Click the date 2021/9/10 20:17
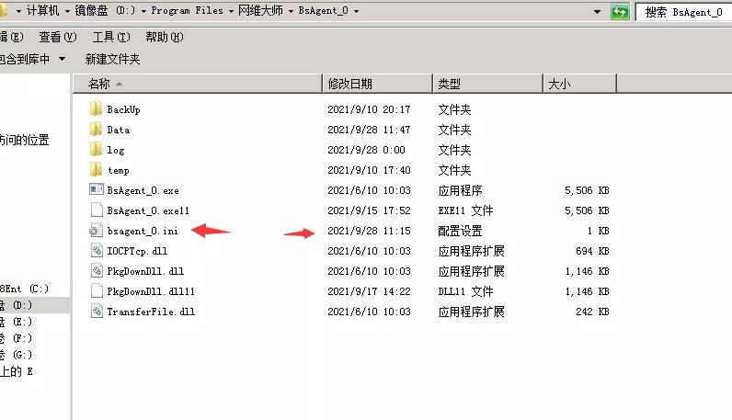The width and height of the screenshot is (732, 420). point(369,109)
